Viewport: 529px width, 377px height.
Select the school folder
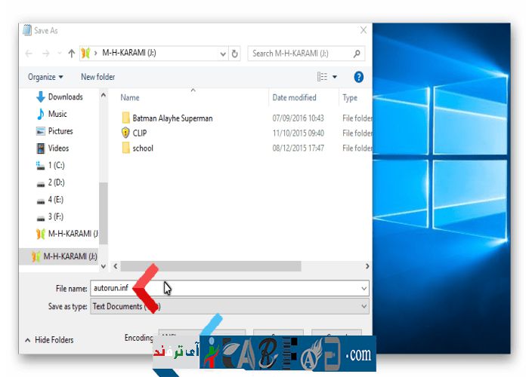142,149
